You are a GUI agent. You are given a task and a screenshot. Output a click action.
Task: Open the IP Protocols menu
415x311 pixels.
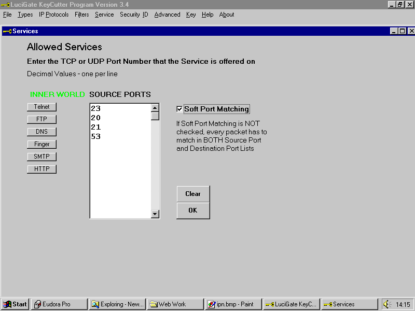54,15
